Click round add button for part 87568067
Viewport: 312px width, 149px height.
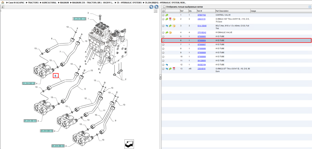[x=163, y=45]
